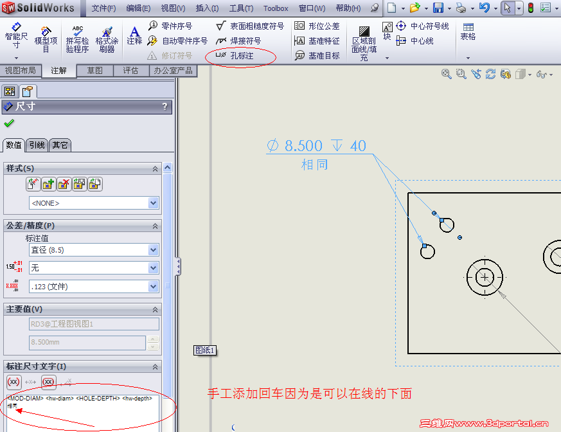The width and height of the screenshot is (561, 432).
Task: Open the 文件(F) menu
Action: [103, 8]
